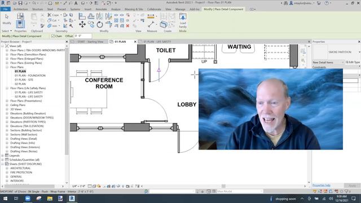Open the Windows Start menu
Screen dimensions: 361x203
click(x=5, y=198)
